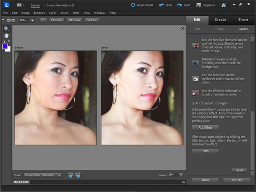Open the Help menu
This screenshot has height=192, width=256.
(112, 13)
